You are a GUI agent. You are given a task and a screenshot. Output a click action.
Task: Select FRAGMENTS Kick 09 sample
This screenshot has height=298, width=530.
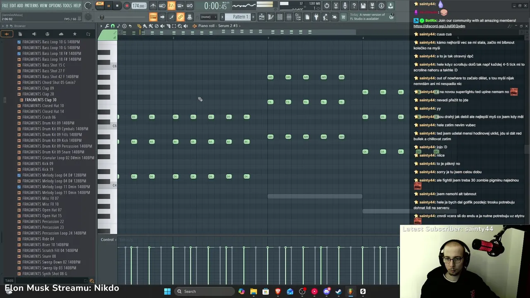[x=38, y=163]
